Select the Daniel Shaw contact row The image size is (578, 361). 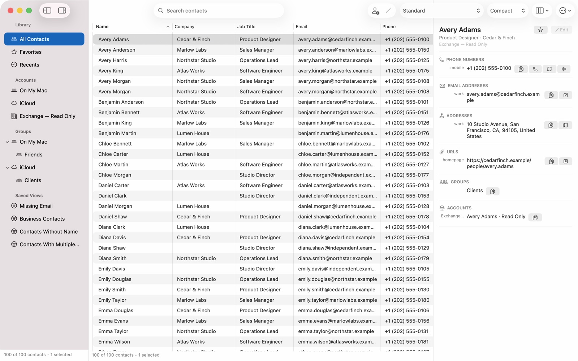[x=263, y=217]
